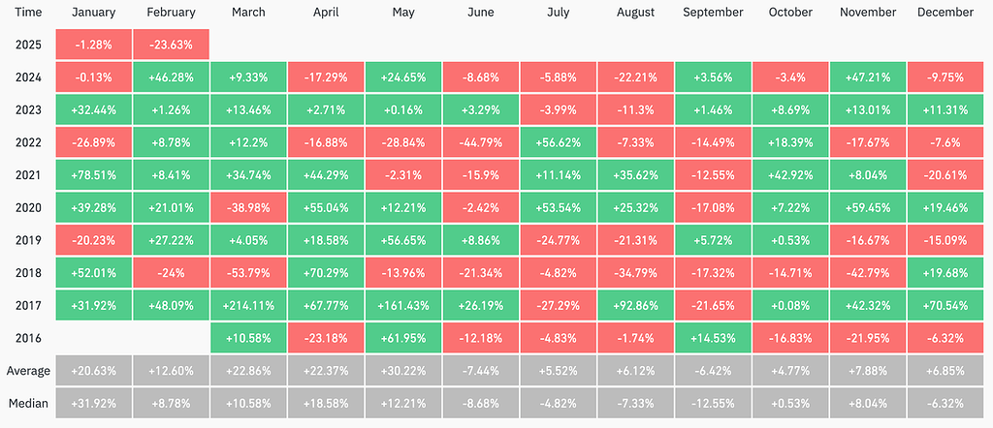Click the 2025 row label
This screenshot has width=993, height=428.
[x=28, y=46]
